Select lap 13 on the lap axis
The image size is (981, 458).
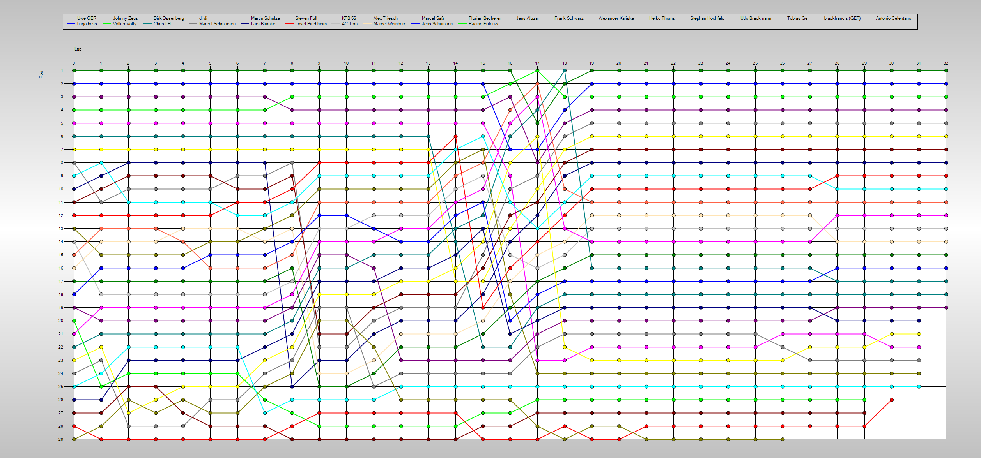point(428,63)
